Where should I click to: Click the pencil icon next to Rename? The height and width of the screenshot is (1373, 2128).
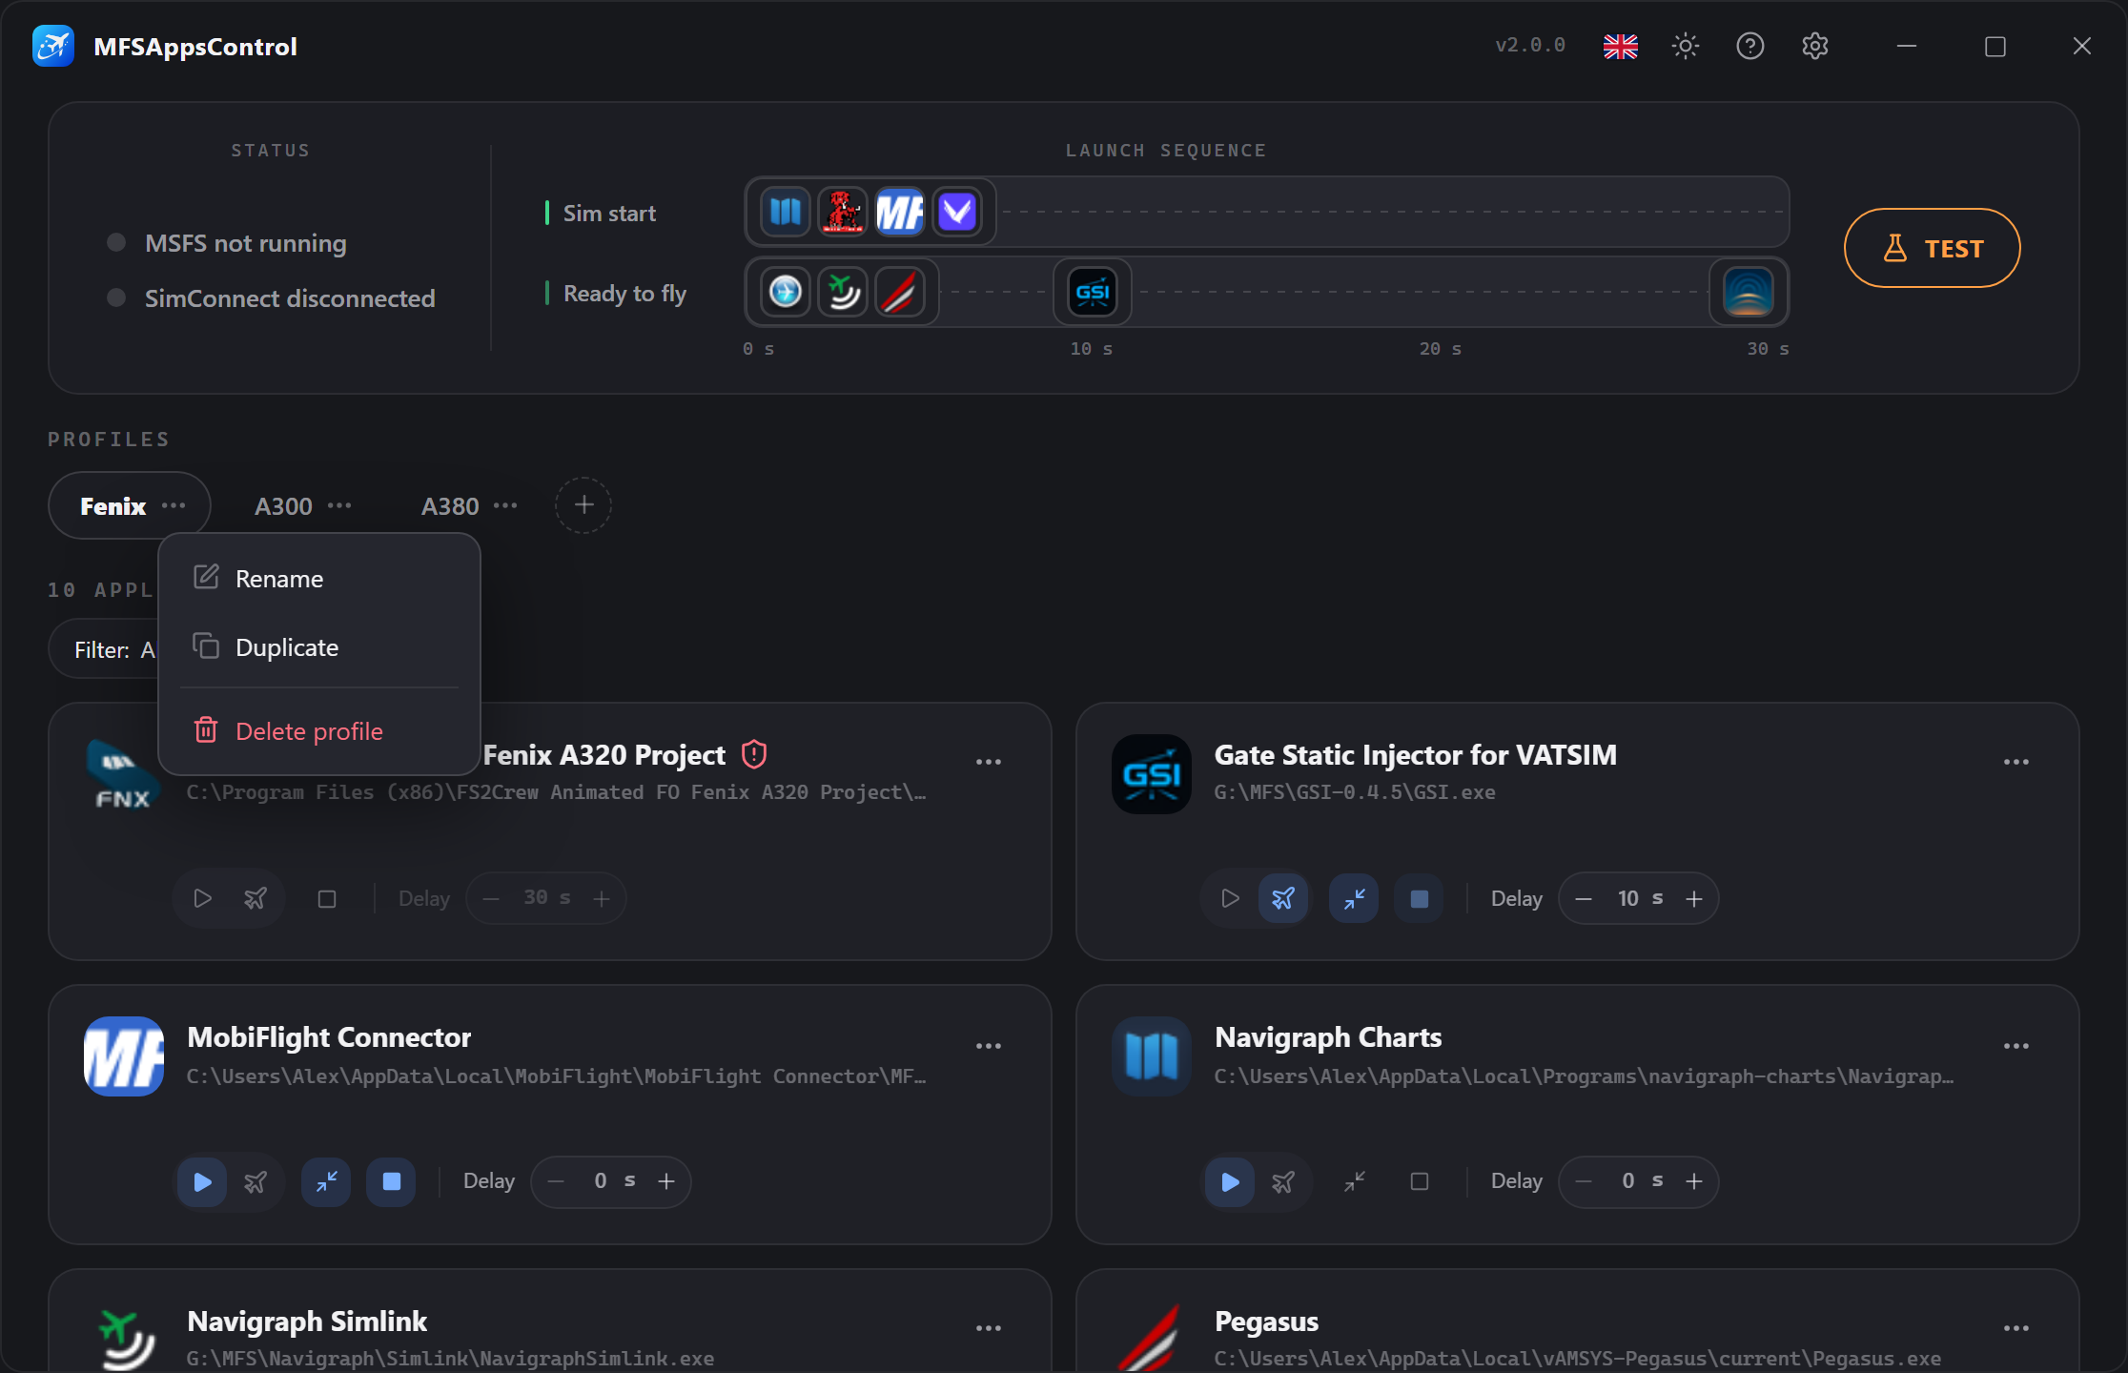click(206, 577)
